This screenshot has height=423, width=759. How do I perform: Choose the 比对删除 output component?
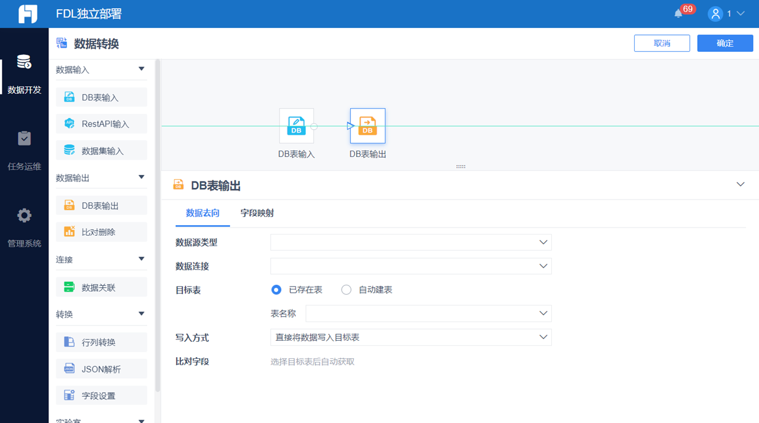coord(102,232)
